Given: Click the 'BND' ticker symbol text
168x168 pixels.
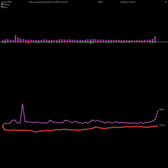Looking at the screenshot, I should (x=100, y=2).
